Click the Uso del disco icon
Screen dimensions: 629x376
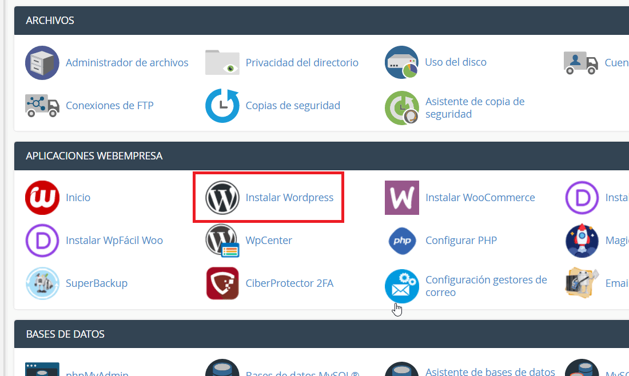(402, 62)
